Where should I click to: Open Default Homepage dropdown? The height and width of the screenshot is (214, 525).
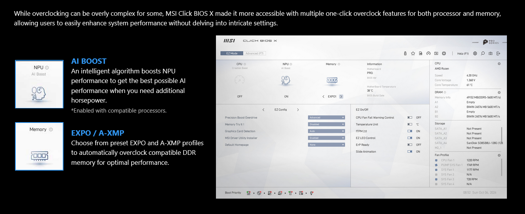tap(326, 145)
